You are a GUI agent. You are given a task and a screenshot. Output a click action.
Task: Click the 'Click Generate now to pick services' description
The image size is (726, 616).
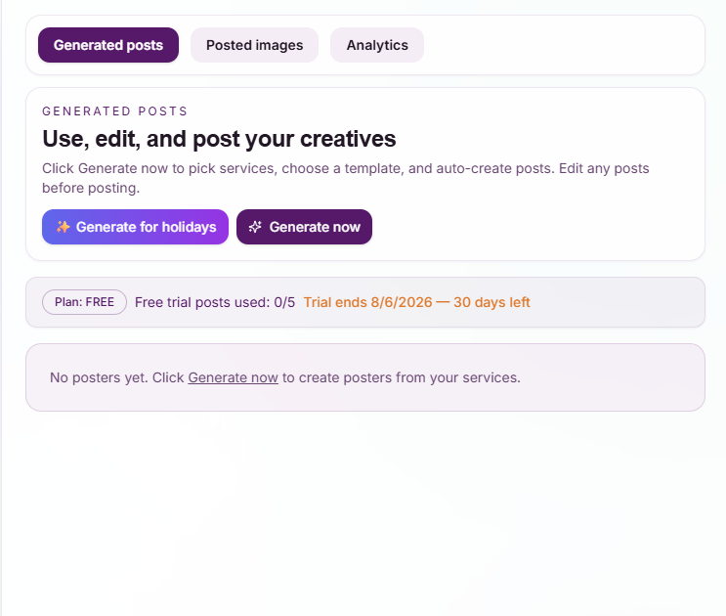345,178
